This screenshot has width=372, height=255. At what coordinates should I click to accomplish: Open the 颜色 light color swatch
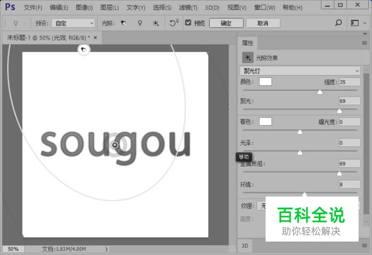266,82
